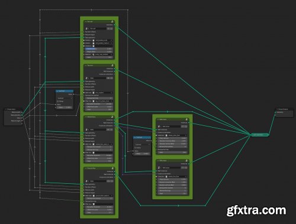Click the blue highlighted slider in Top wall node
Viewport: 296px width, 224px height.
(99, 48)
